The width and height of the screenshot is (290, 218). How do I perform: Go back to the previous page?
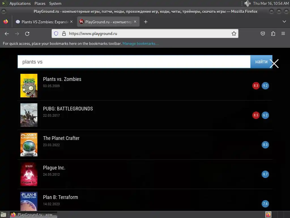click(x=7, y=33)
